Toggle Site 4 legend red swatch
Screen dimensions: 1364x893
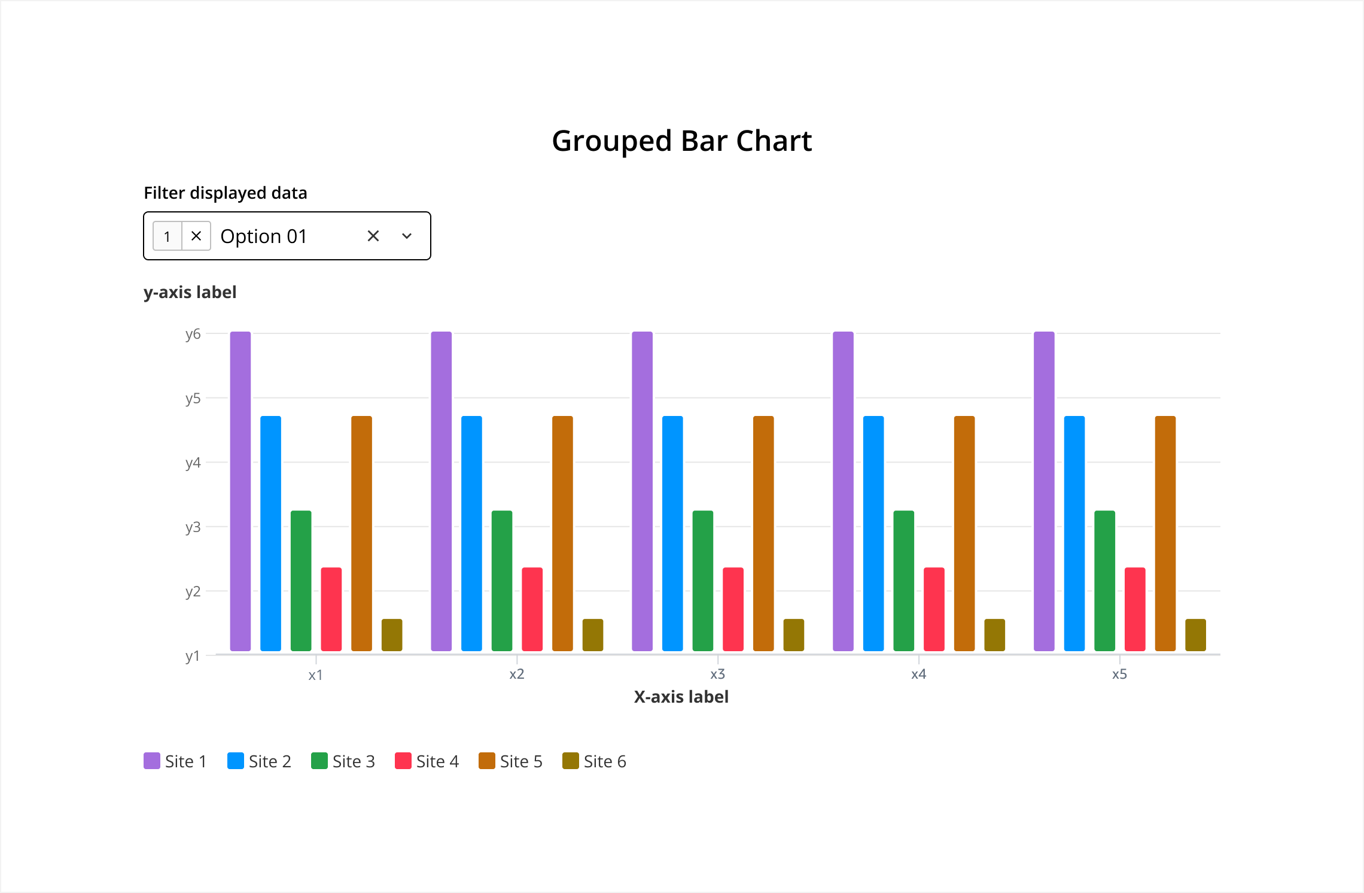(x=403, y=761)
